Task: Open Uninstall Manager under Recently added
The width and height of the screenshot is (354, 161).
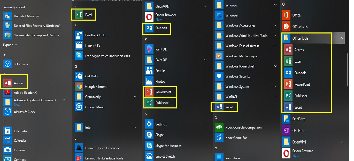Action: pyautogui.click(x=27, y=16)
